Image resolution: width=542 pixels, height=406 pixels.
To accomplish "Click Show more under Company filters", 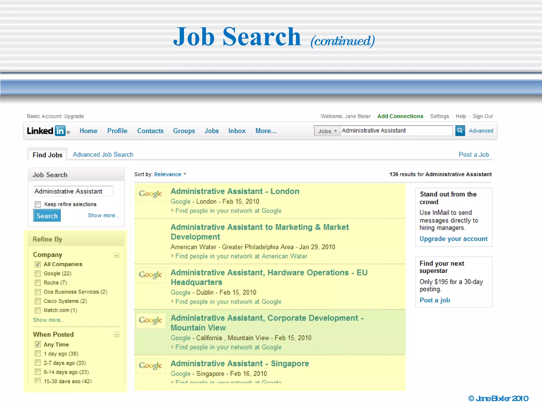I will pyautogui.click(x=49, y=320).
